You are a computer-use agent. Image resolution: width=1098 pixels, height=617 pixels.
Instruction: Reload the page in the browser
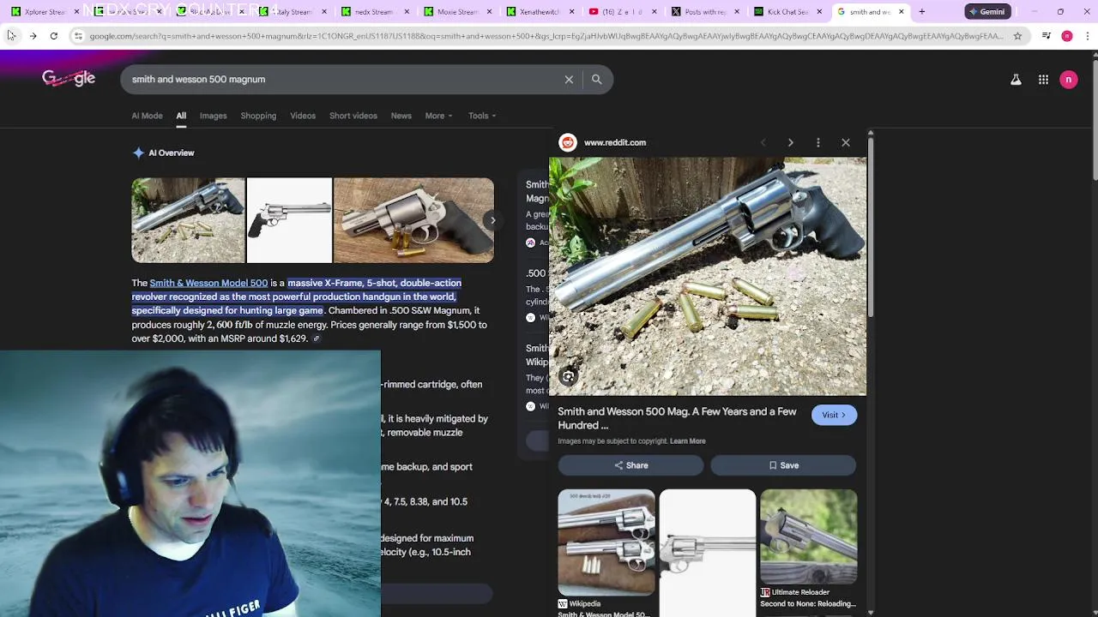coord(53,36)
